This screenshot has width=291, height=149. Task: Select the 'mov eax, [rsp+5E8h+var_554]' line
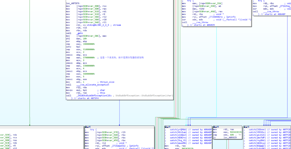202,3
